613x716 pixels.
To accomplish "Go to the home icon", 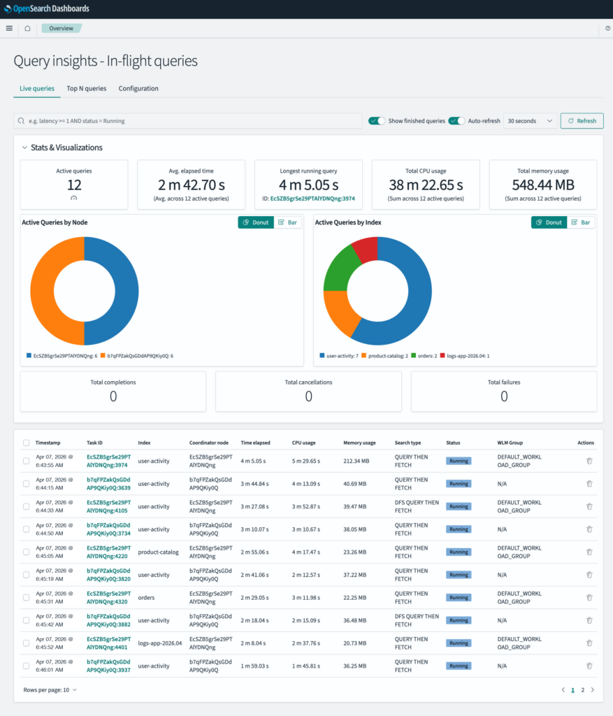I will pos(27,28).
